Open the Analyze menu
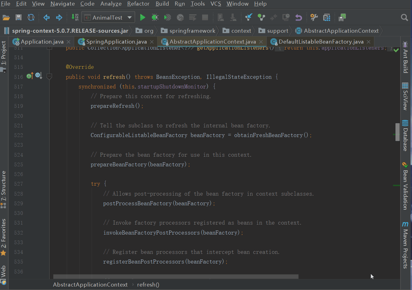 coord(111,4)
